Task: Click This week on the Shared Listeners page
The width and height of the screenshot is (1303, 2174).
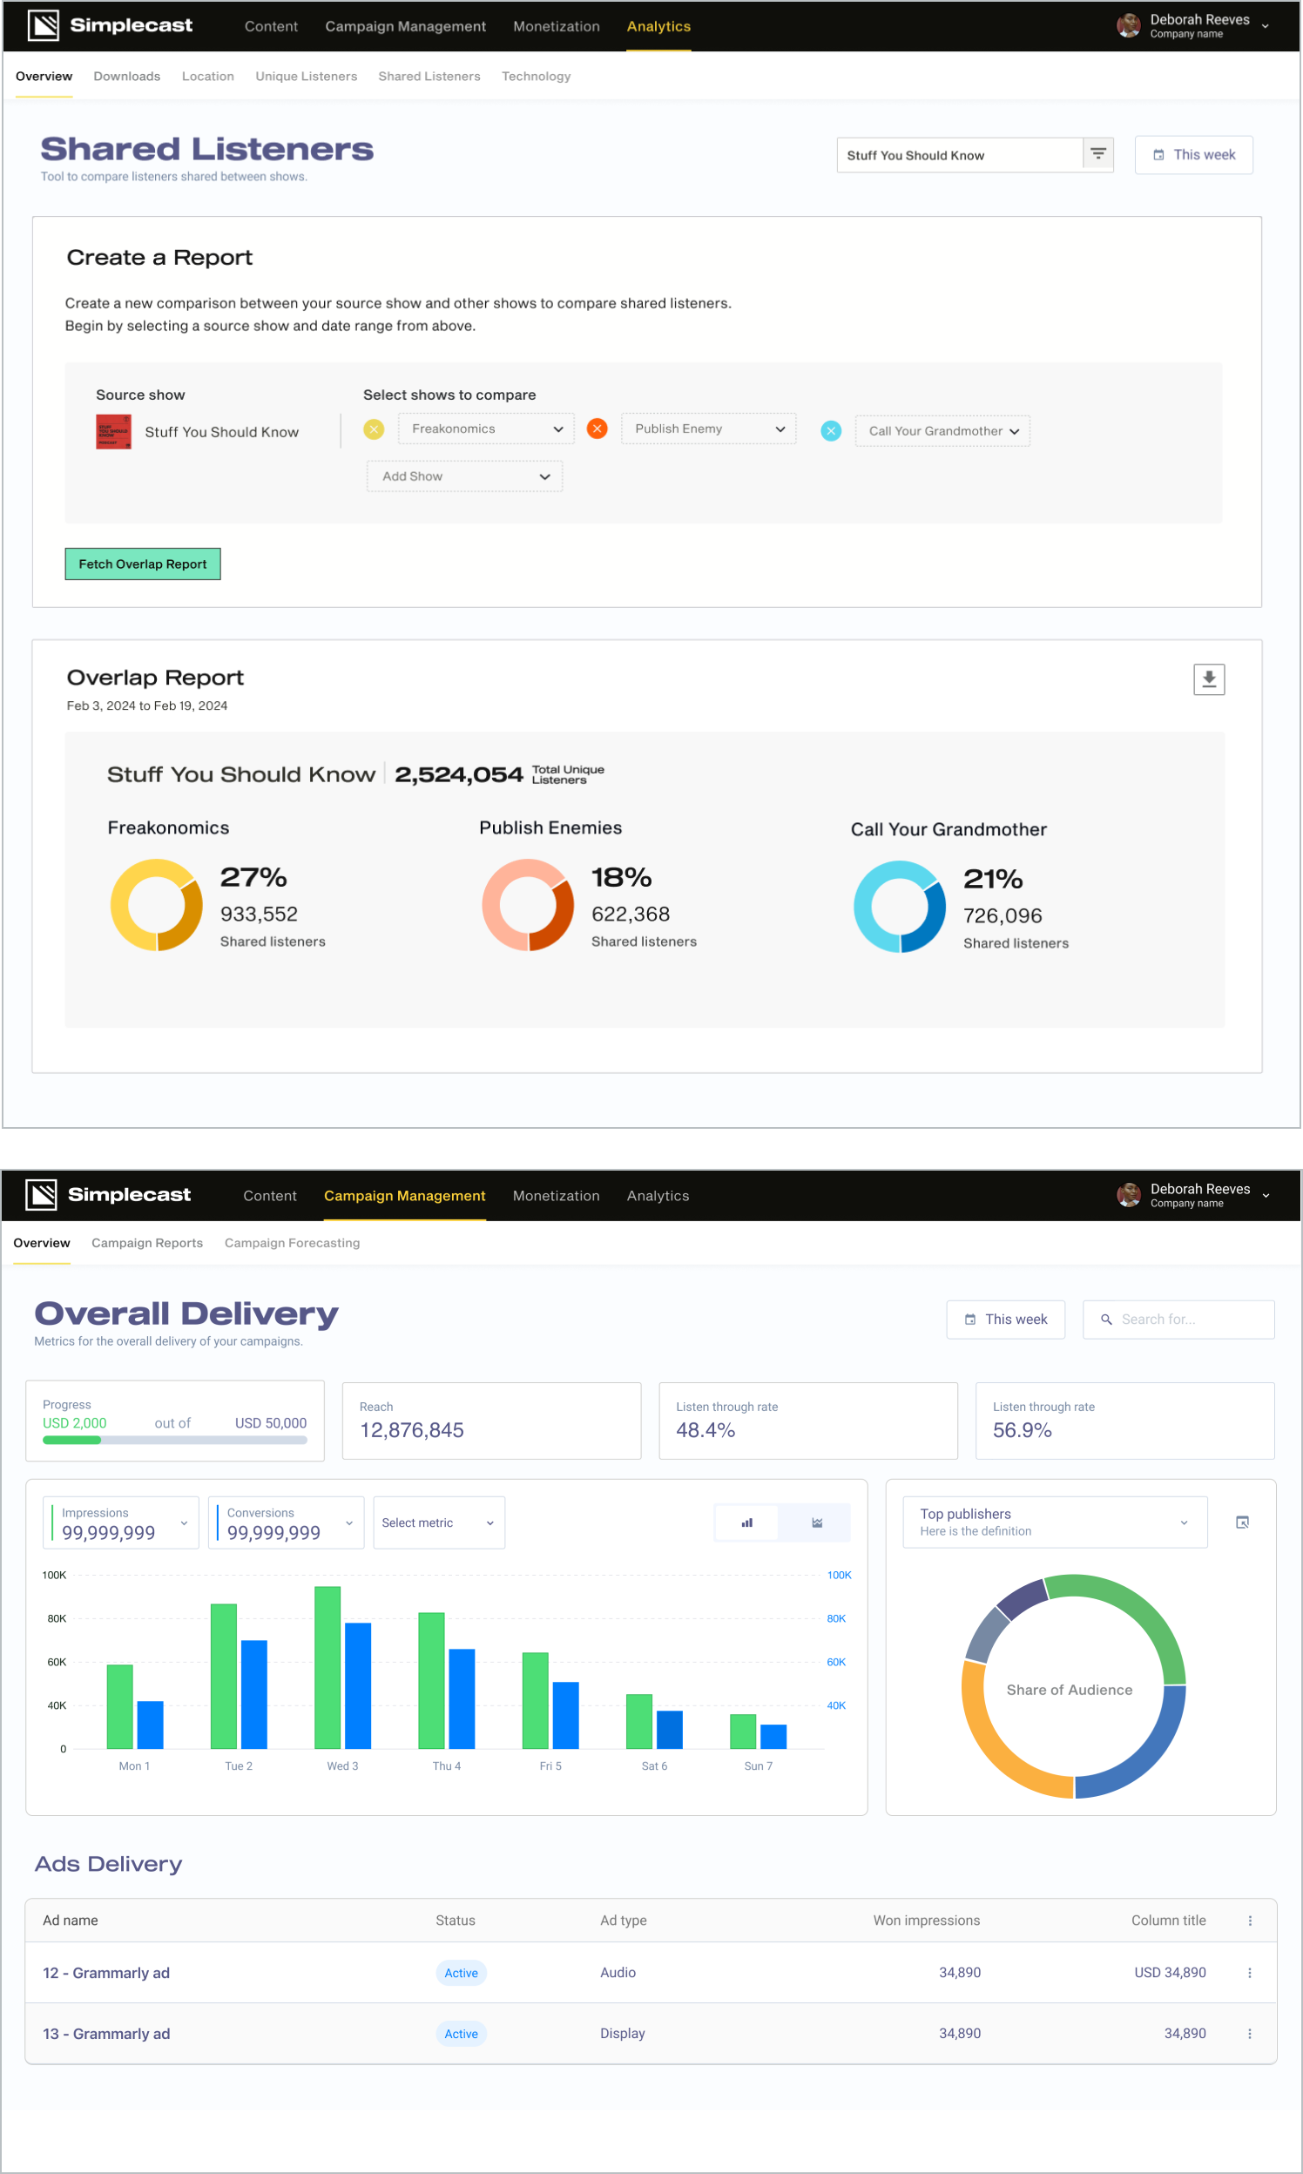Action: pos(1193,154)
